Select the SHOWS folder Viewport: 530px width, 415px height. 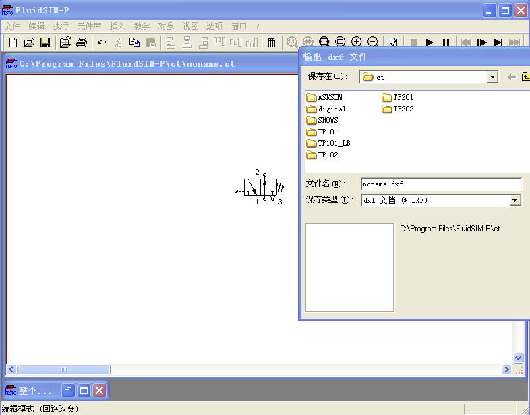point(322,120)
